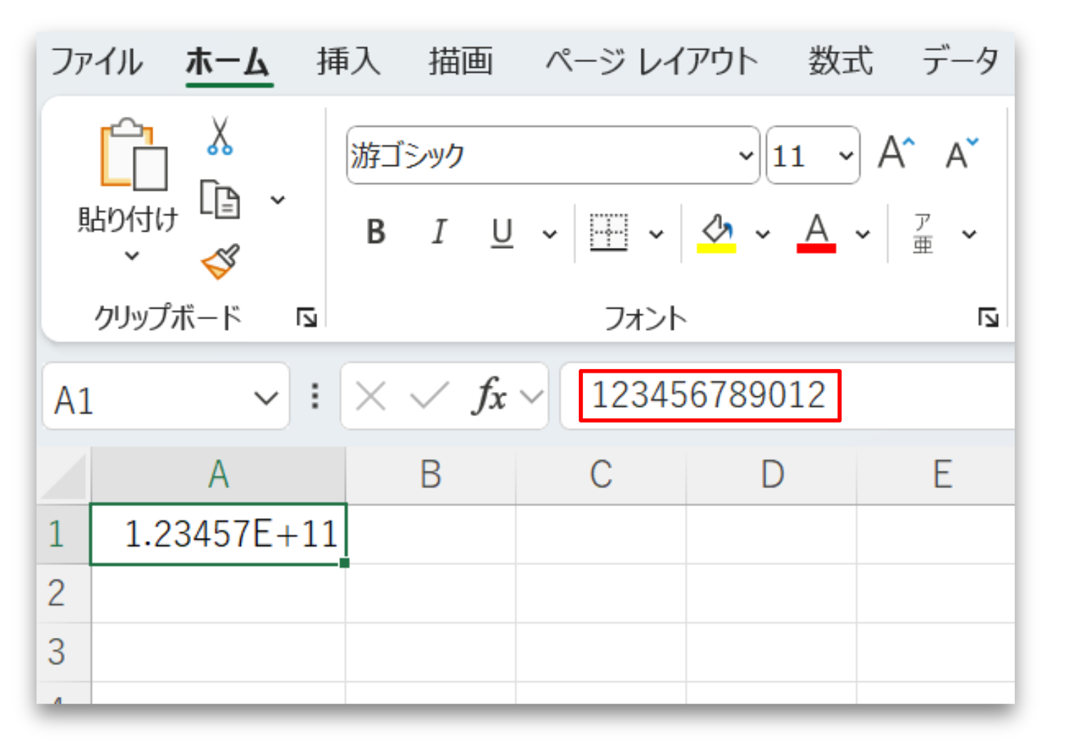Open the ページ レイアウト tab
1082x754 pixels.
pyautogui.click(x=651, y=61)
